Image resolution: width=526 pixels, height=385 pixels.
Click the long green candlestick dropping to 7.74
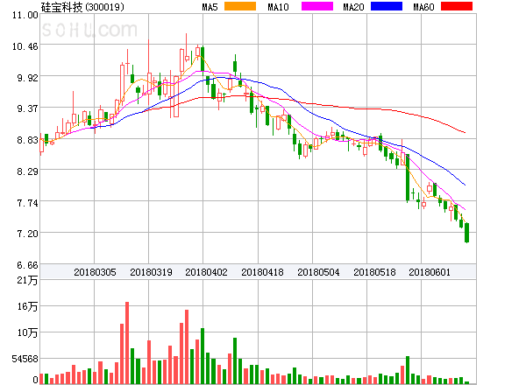pyautogui.click(x=408, y=178)
